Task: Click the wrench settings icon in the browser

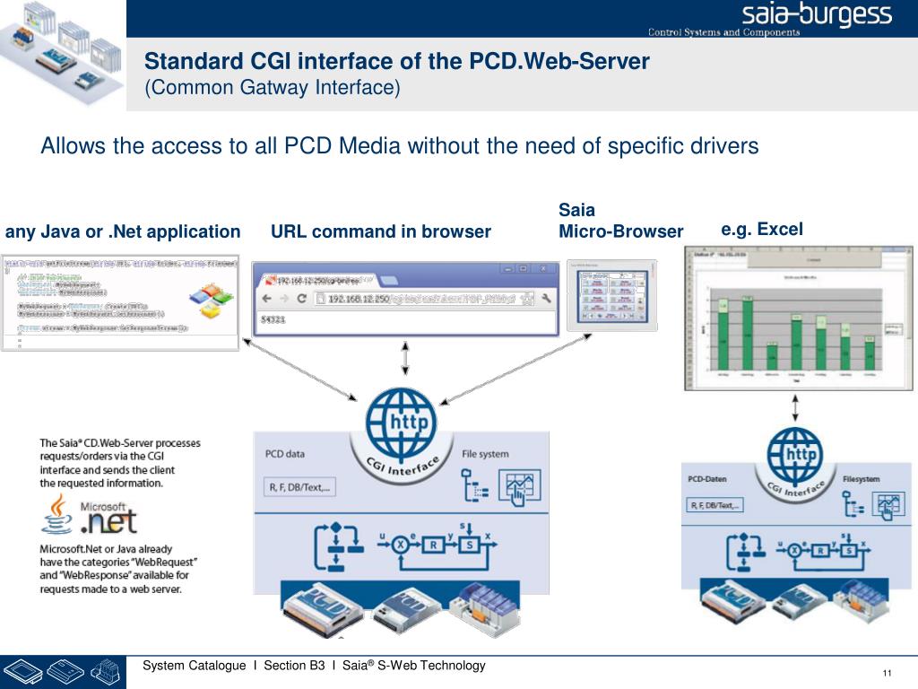Action: pos(546,298)
